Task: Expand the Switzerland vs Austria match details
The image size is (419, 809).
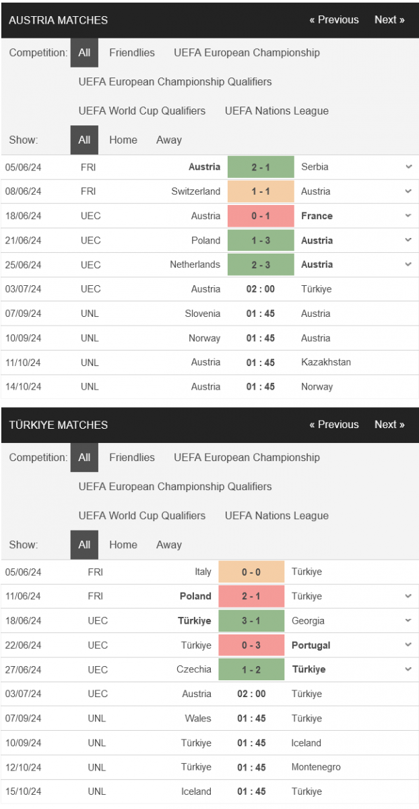Action: tap(408, 191)
